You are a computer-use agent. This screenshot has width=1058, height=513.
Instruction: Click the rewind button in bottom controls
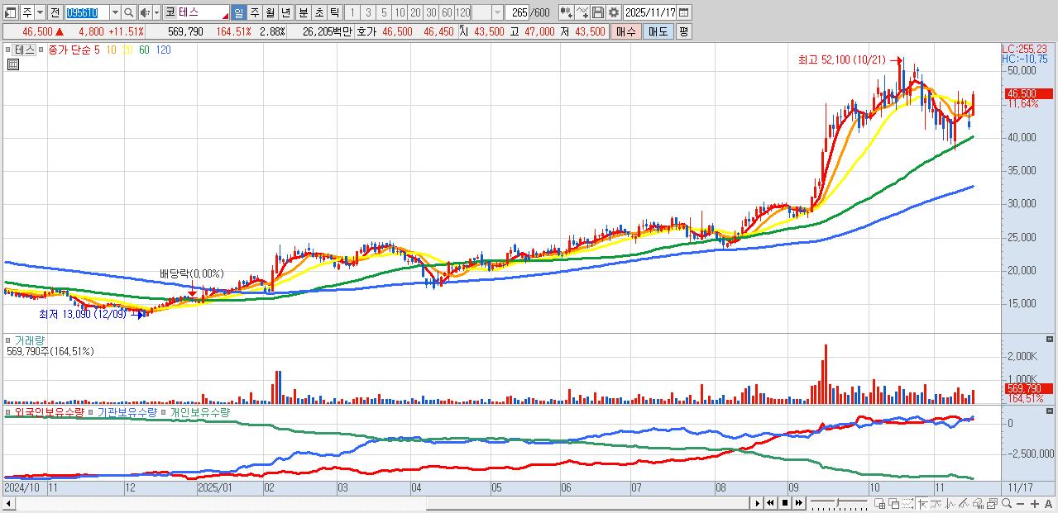click(770, 503)
